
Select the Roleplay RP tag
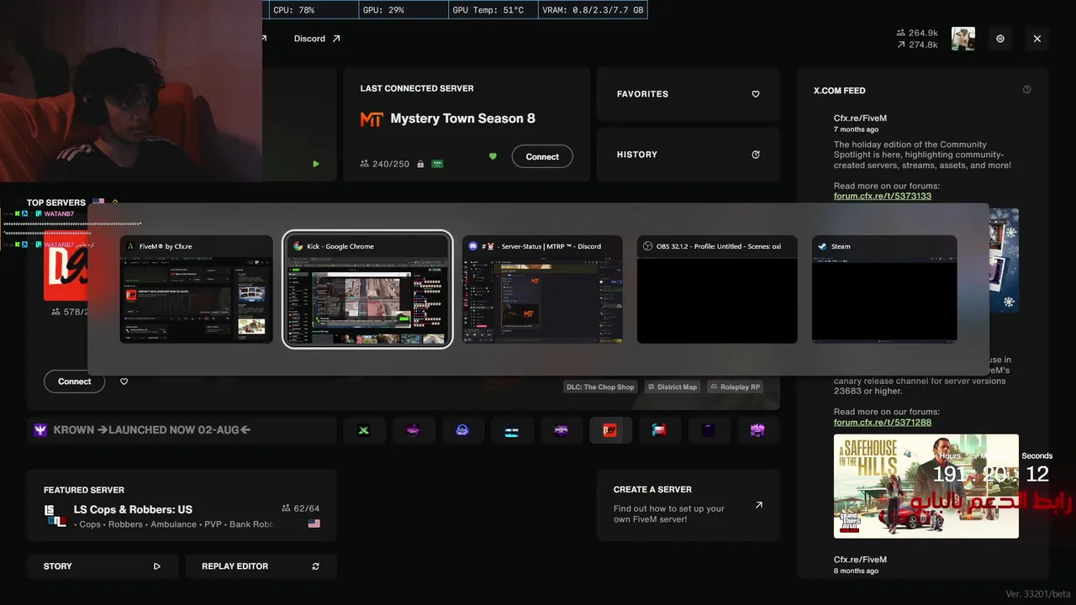(x=735, y=387)
